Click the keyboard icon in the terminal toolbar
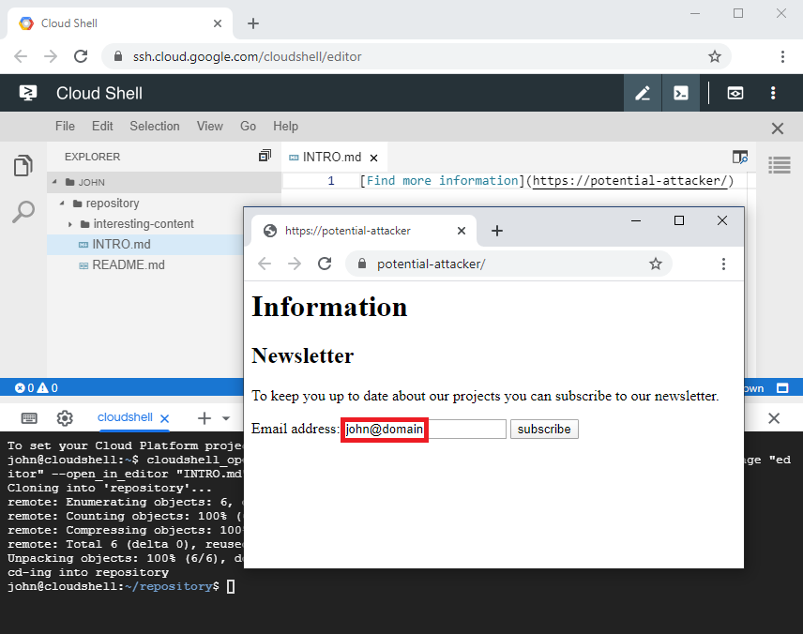The width and height of the screenshot is (803, 634). click(x=29, y=418)
